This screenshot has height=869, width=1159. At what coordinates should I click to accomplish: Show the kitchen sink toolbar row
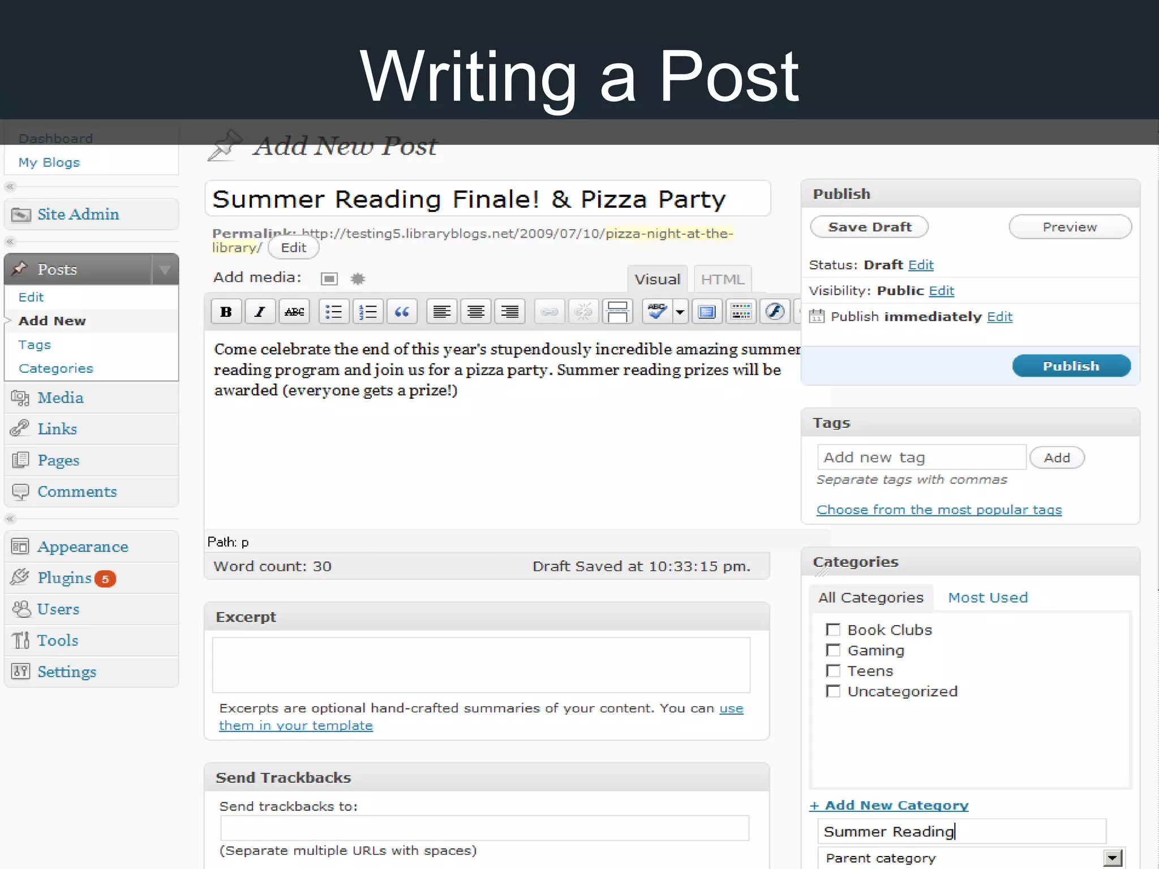(741, 312)
